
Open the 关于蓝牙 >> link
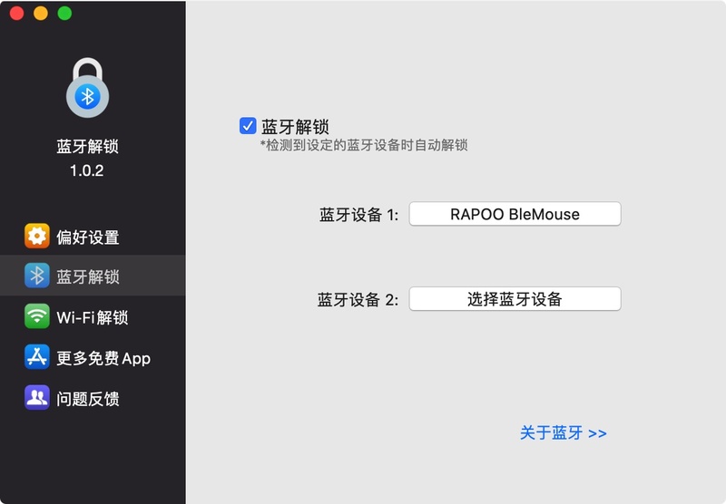(563, 432)
